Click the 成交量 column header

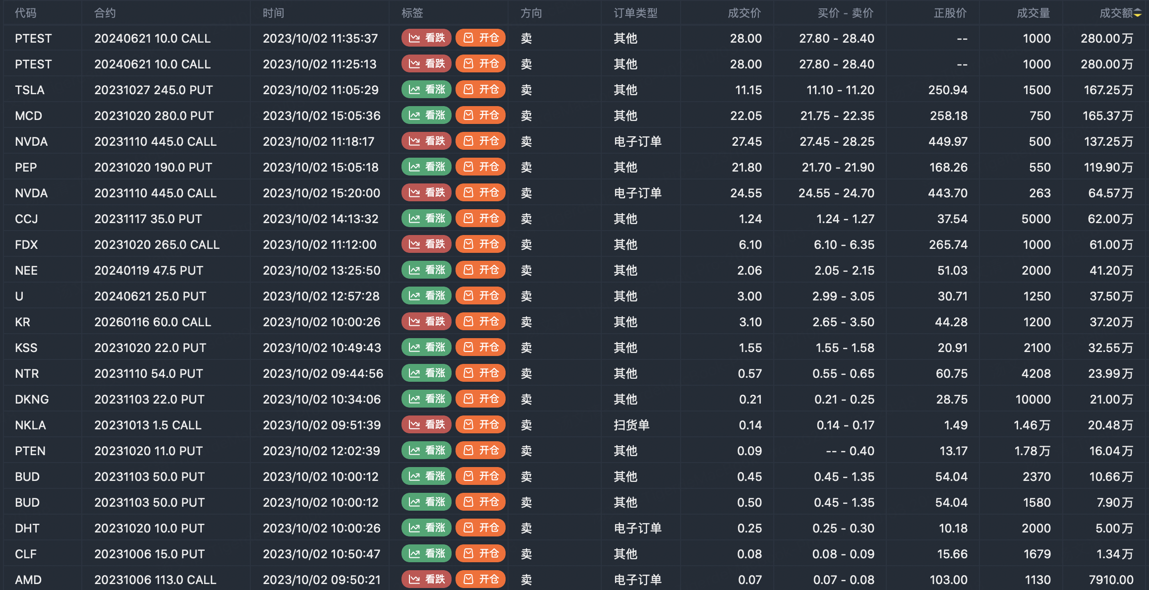(x=1033, y=13)
